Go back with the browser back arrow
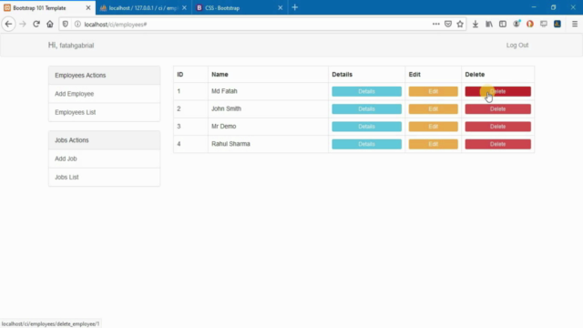Screen dimensions: 583x328 [8, 25]
